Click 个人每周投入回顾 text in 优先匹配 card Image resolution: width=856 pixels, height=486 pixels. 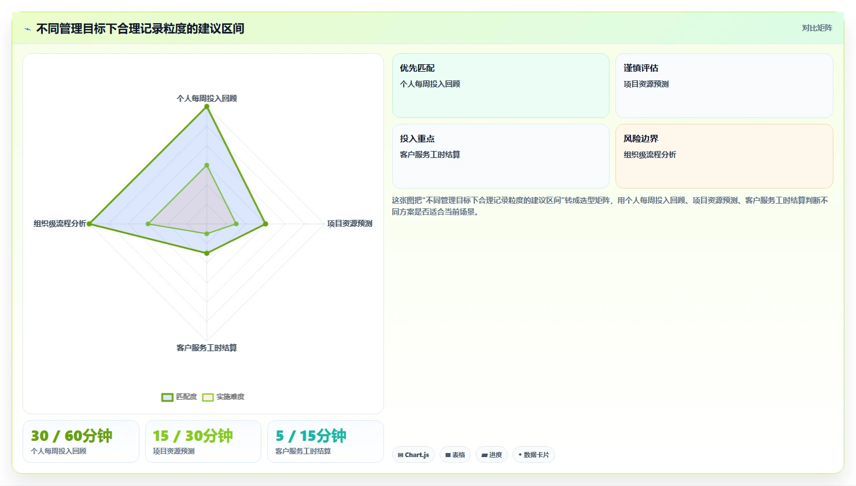430,84
